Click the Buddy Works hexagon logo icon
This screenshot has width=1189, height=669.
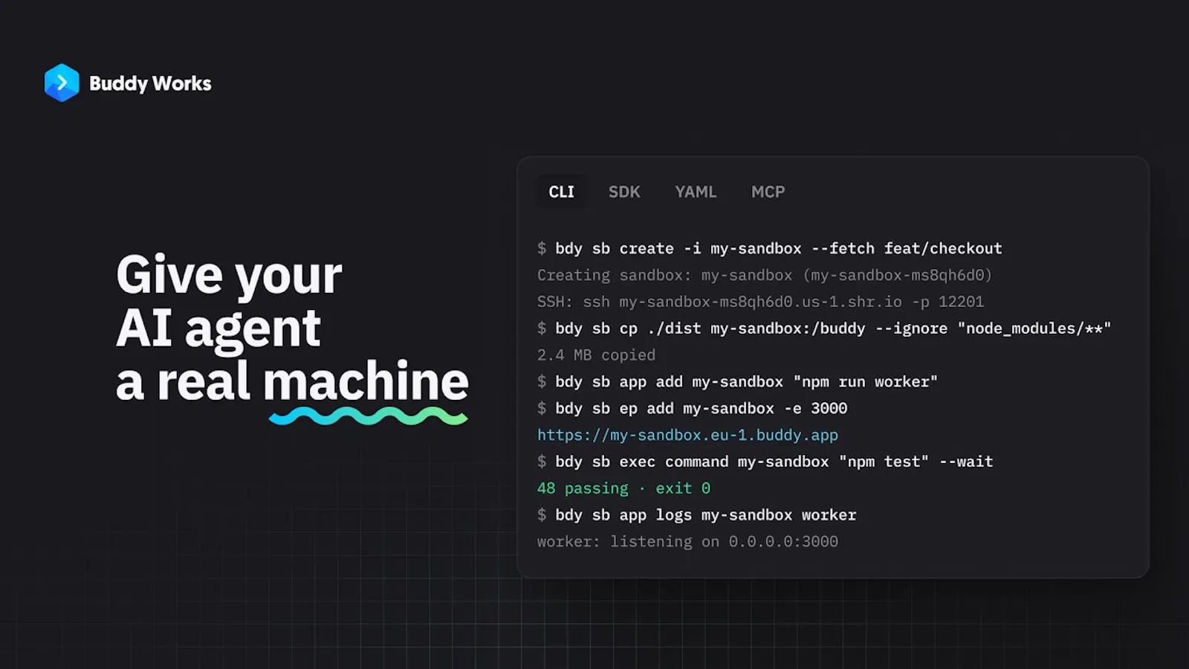pyautogui.click(x=62, y=83)
